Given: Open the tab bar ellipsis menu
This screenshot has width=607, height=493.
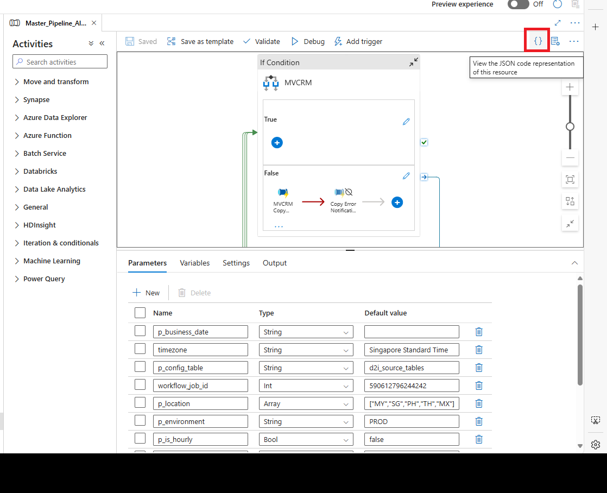Looking at the screenshot, I should (575, 23).
